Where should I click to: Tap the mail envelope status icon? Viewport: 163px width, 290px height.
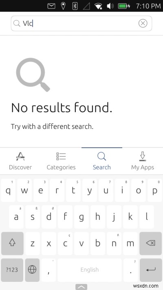point(51,6)
